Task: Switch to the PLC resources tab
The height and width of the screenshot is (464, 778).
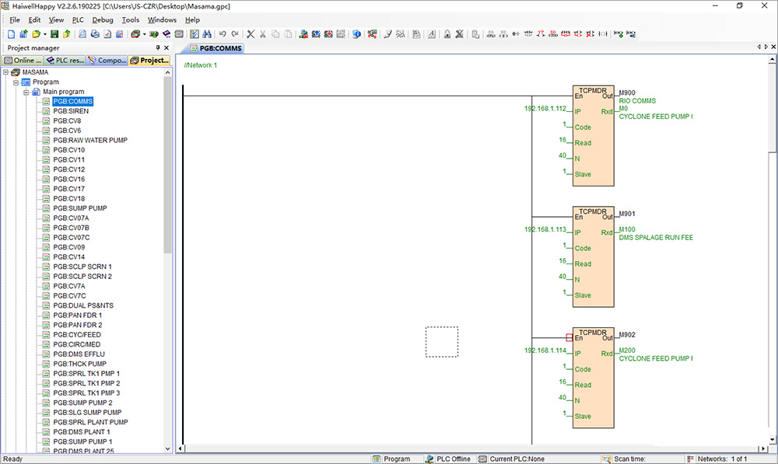Action: [x=65, y=60]
